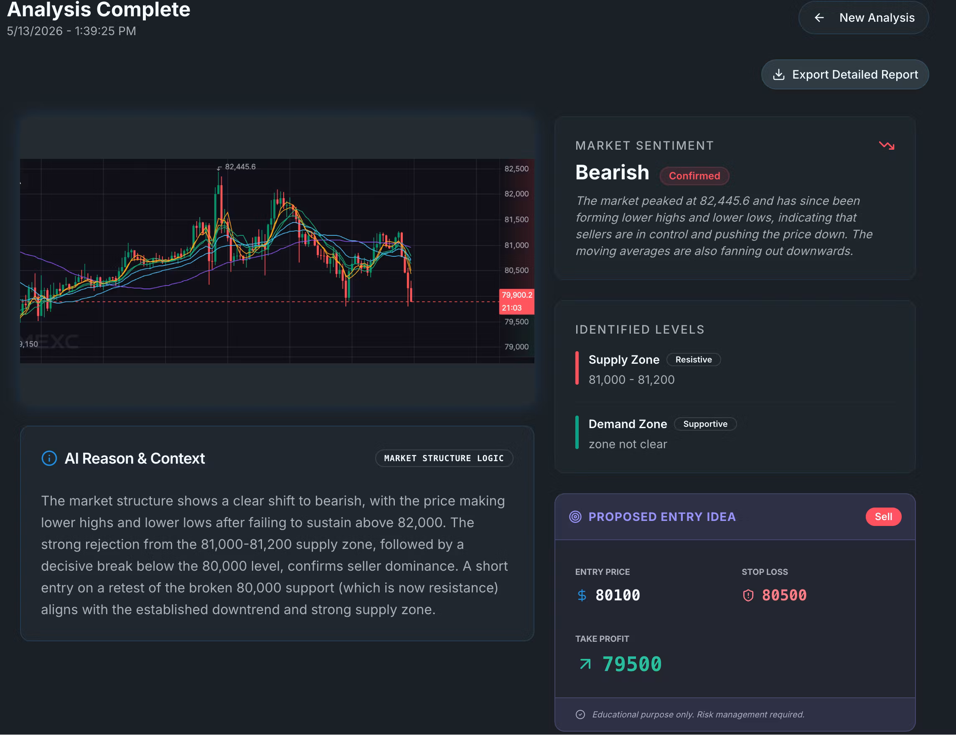The height and width of the screenshot is (735, 956).
Task: Click the back arrow icon in New Analysis
Action: (x=819, y=18)
